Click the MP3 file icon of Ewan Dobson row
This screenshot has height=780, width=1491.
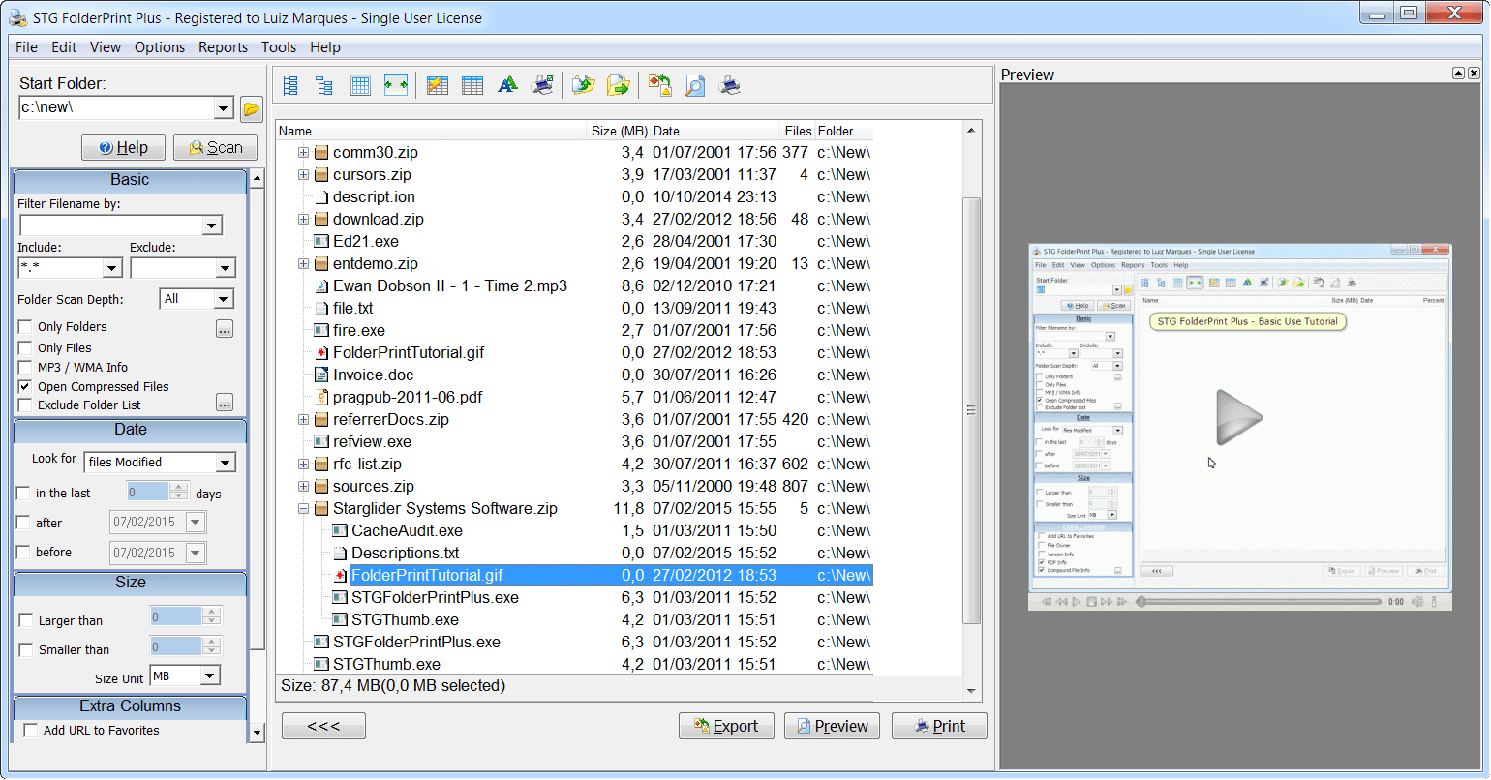(x=322, y=286)
